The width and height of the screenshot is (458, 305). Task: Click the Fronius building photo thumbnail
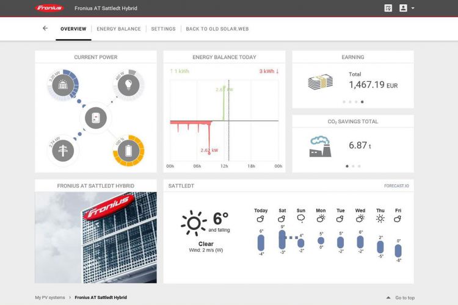pyautogui.click(x=96, y=237)
